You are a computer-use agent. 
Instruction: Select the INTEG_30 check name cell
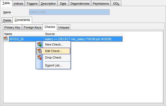26,39
